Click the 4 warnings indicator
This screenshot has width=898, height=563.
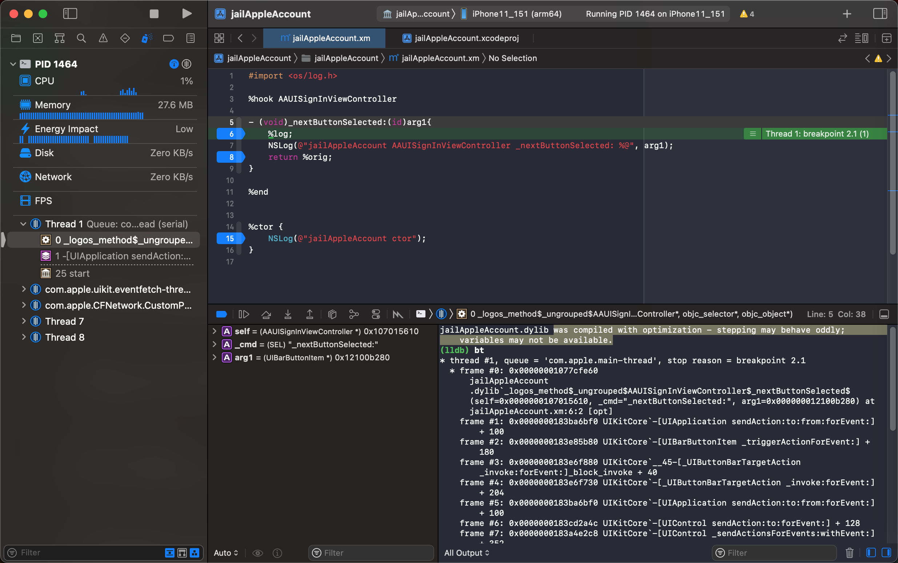tap(747, 14)
